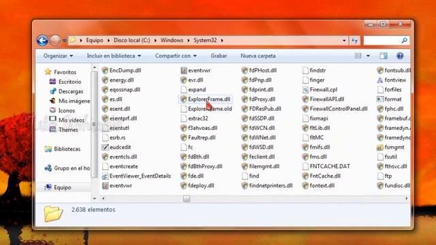Select fontext.dll file
This screenshot has width=436, height=245.
pyautogui.click(x=318, y=186)
